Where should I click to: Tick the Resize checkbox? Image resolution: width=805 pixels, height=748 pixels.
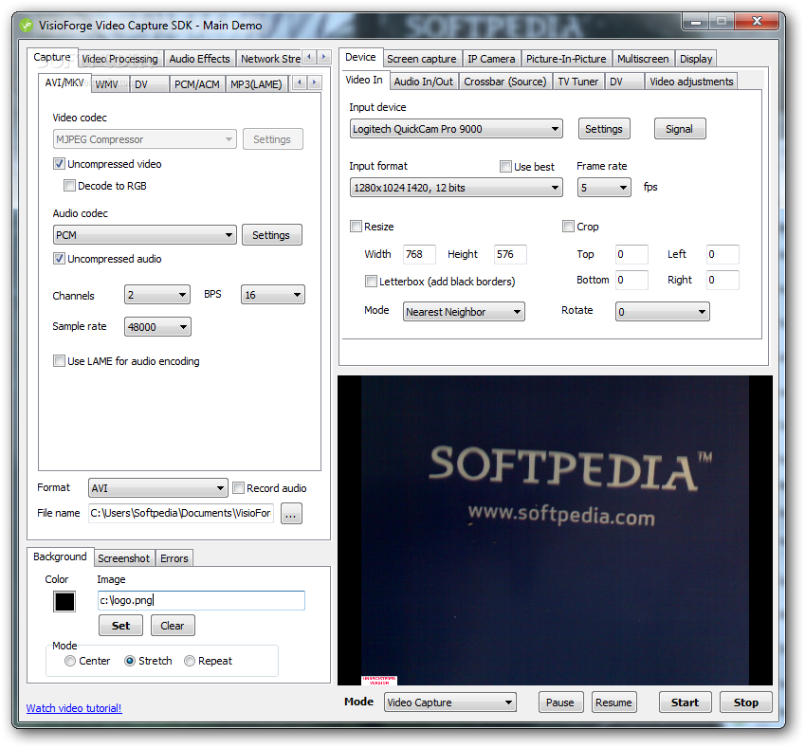point(356,227)
